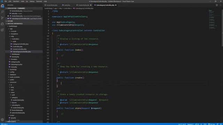Click the notifications bell in status bar
Viewport: 223px width, 125px height.
[x=221, y=124]
